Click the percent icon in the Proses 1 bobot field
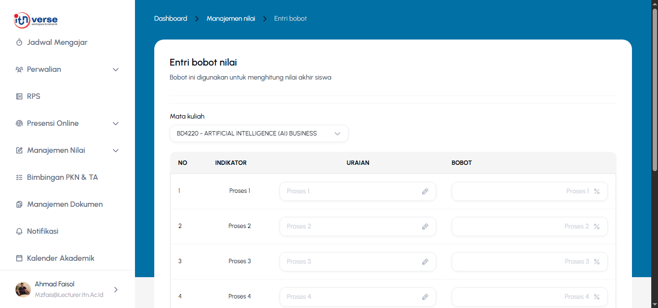658x308 pixels. tap(597, 191)
